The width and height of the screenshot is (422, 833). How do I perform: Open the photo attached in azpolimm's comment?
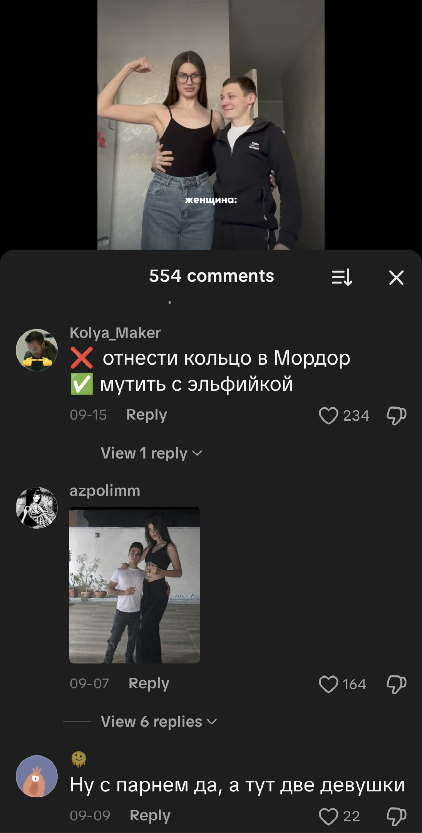(x=135, y=585)
